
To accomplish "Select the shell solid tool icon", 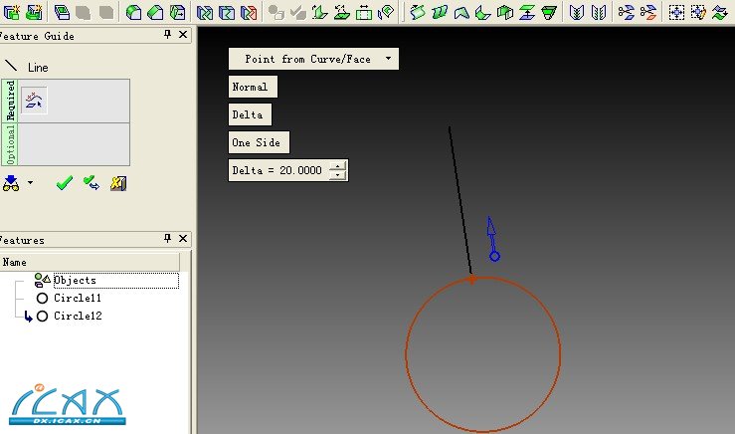I will click(62, 12).
